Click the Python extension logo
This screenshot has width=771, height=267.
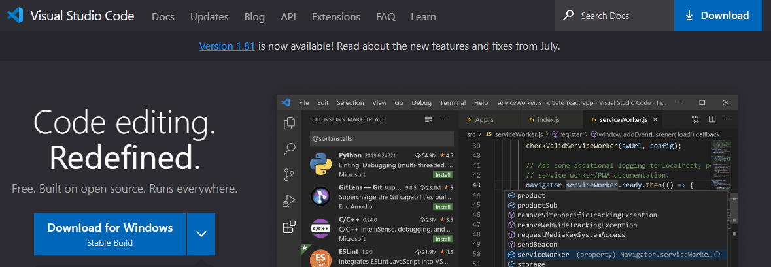point(320,165)
